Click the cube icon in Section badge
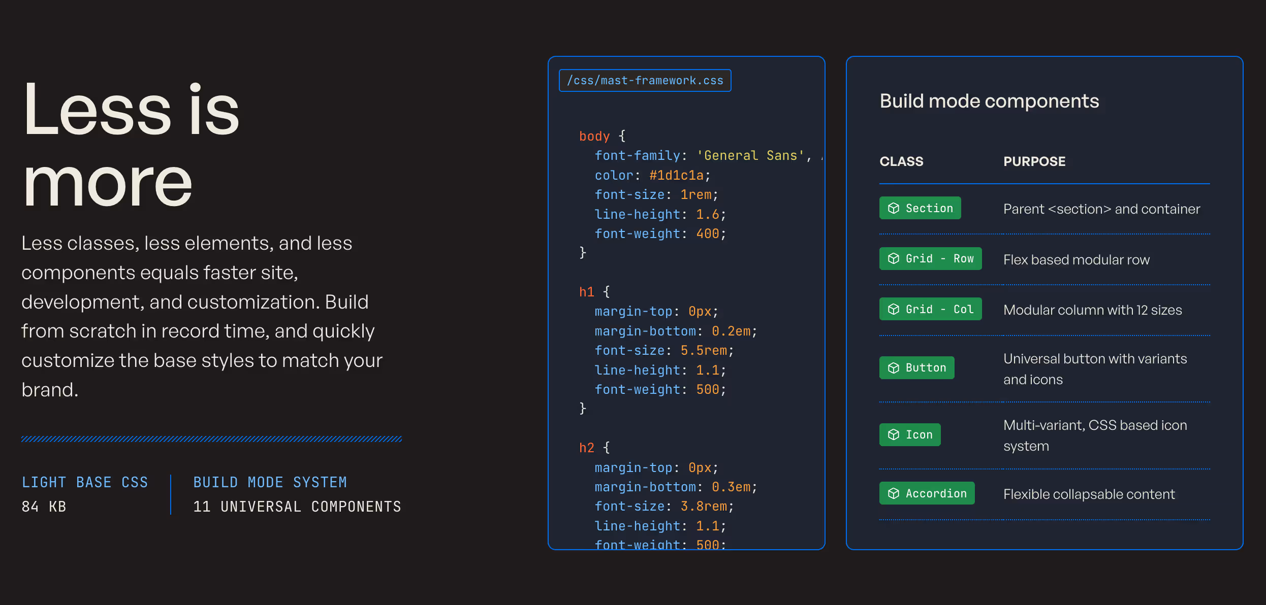Viewport: 1266px width, 605px height. click(x=893, y=208)
